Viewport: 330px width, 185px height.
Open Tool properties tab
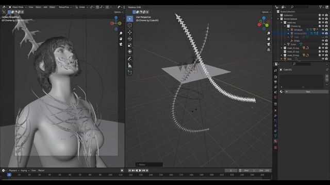click(275, 70)
